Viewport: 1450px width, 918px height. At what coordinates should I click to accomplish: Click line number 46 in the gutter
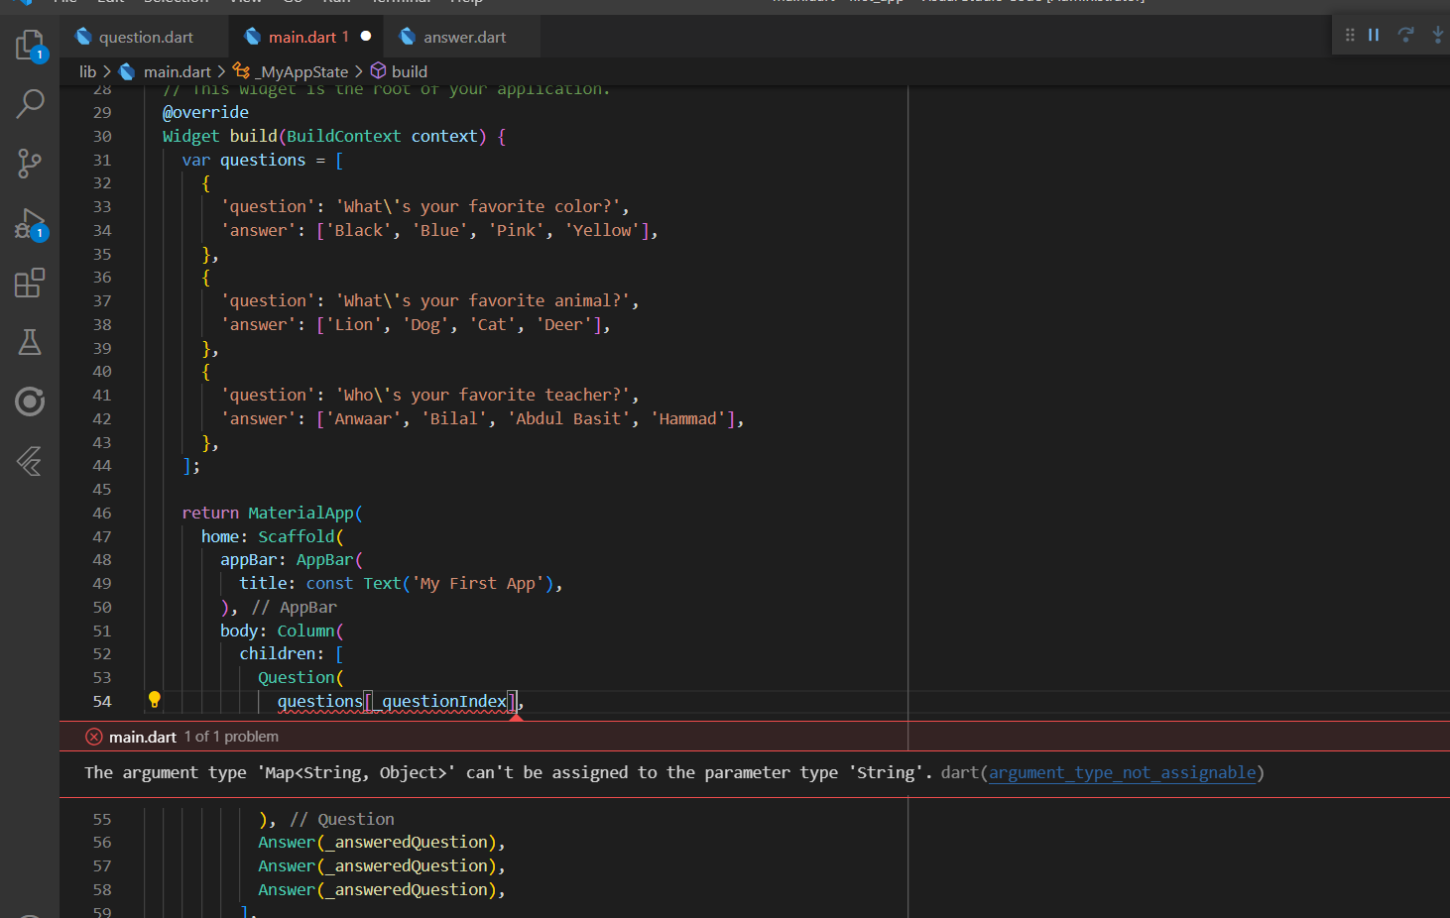coord(102,513)
